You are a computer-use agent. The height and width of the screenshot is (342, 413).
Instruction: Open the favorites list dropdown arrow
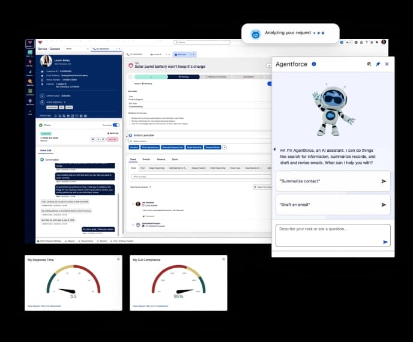(351, 43)
